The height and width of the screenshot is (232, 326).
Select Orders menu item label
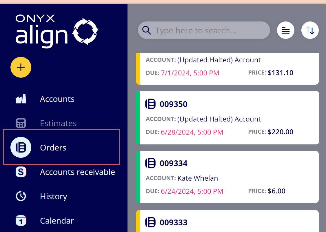click(x=53, y=148)
